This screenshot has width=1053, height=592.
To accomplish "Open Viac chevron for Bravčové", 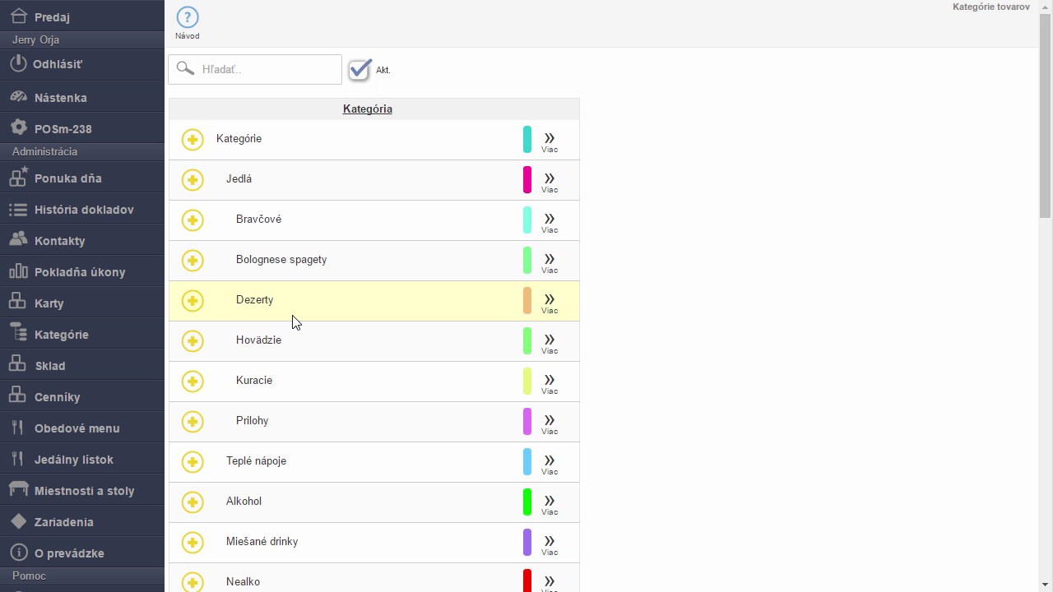I will pos(550,223).
